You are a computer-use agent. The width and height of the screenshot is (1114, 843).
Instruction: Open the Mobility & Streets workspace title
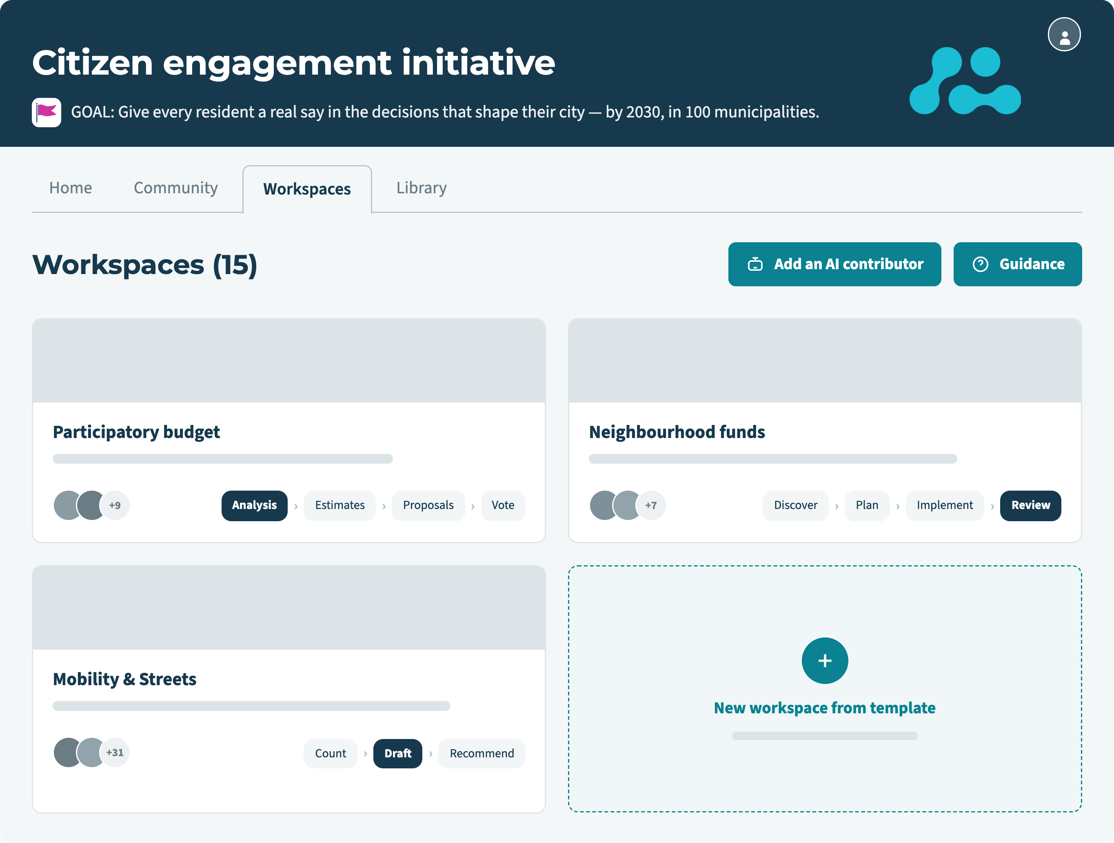point(125,679)
